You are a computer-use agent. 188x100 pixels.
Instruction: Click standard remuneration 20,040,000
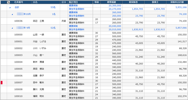tap(115, 26)
